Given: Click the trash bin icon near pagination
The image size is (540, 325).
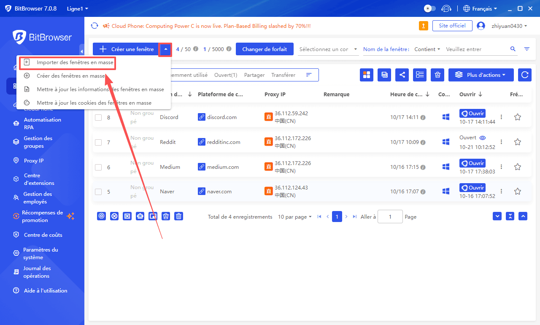Looking at the screenshot, I should tap(178, 216).
